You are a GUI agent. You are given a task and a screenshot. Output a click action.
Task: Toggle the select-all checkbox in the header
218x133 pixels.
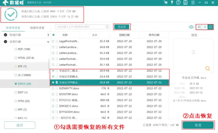click(54, 35)
